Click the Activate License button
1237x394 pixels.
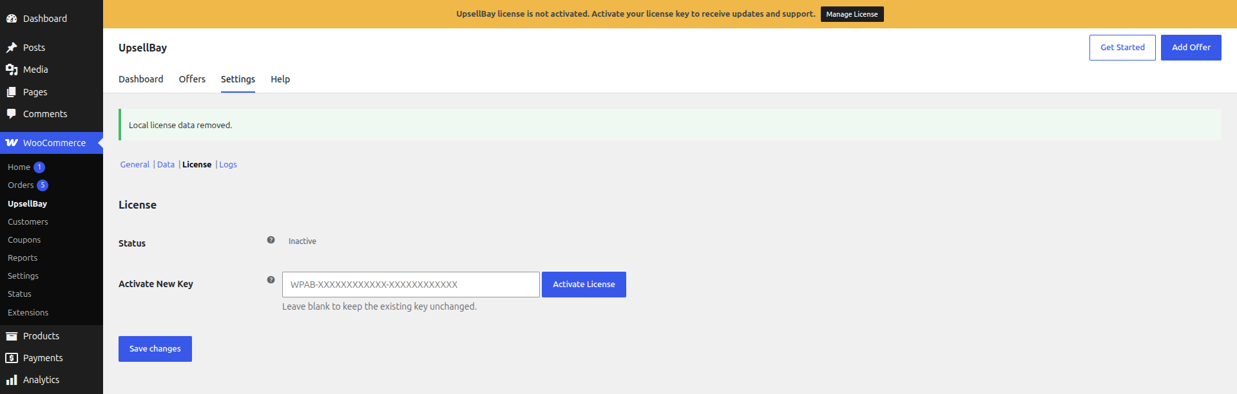[584, 285]
